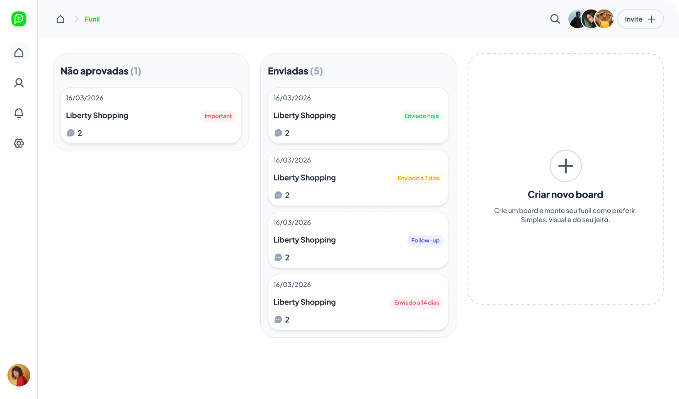
Task: Open Home from the sidebar
Action: click(19, 53)
